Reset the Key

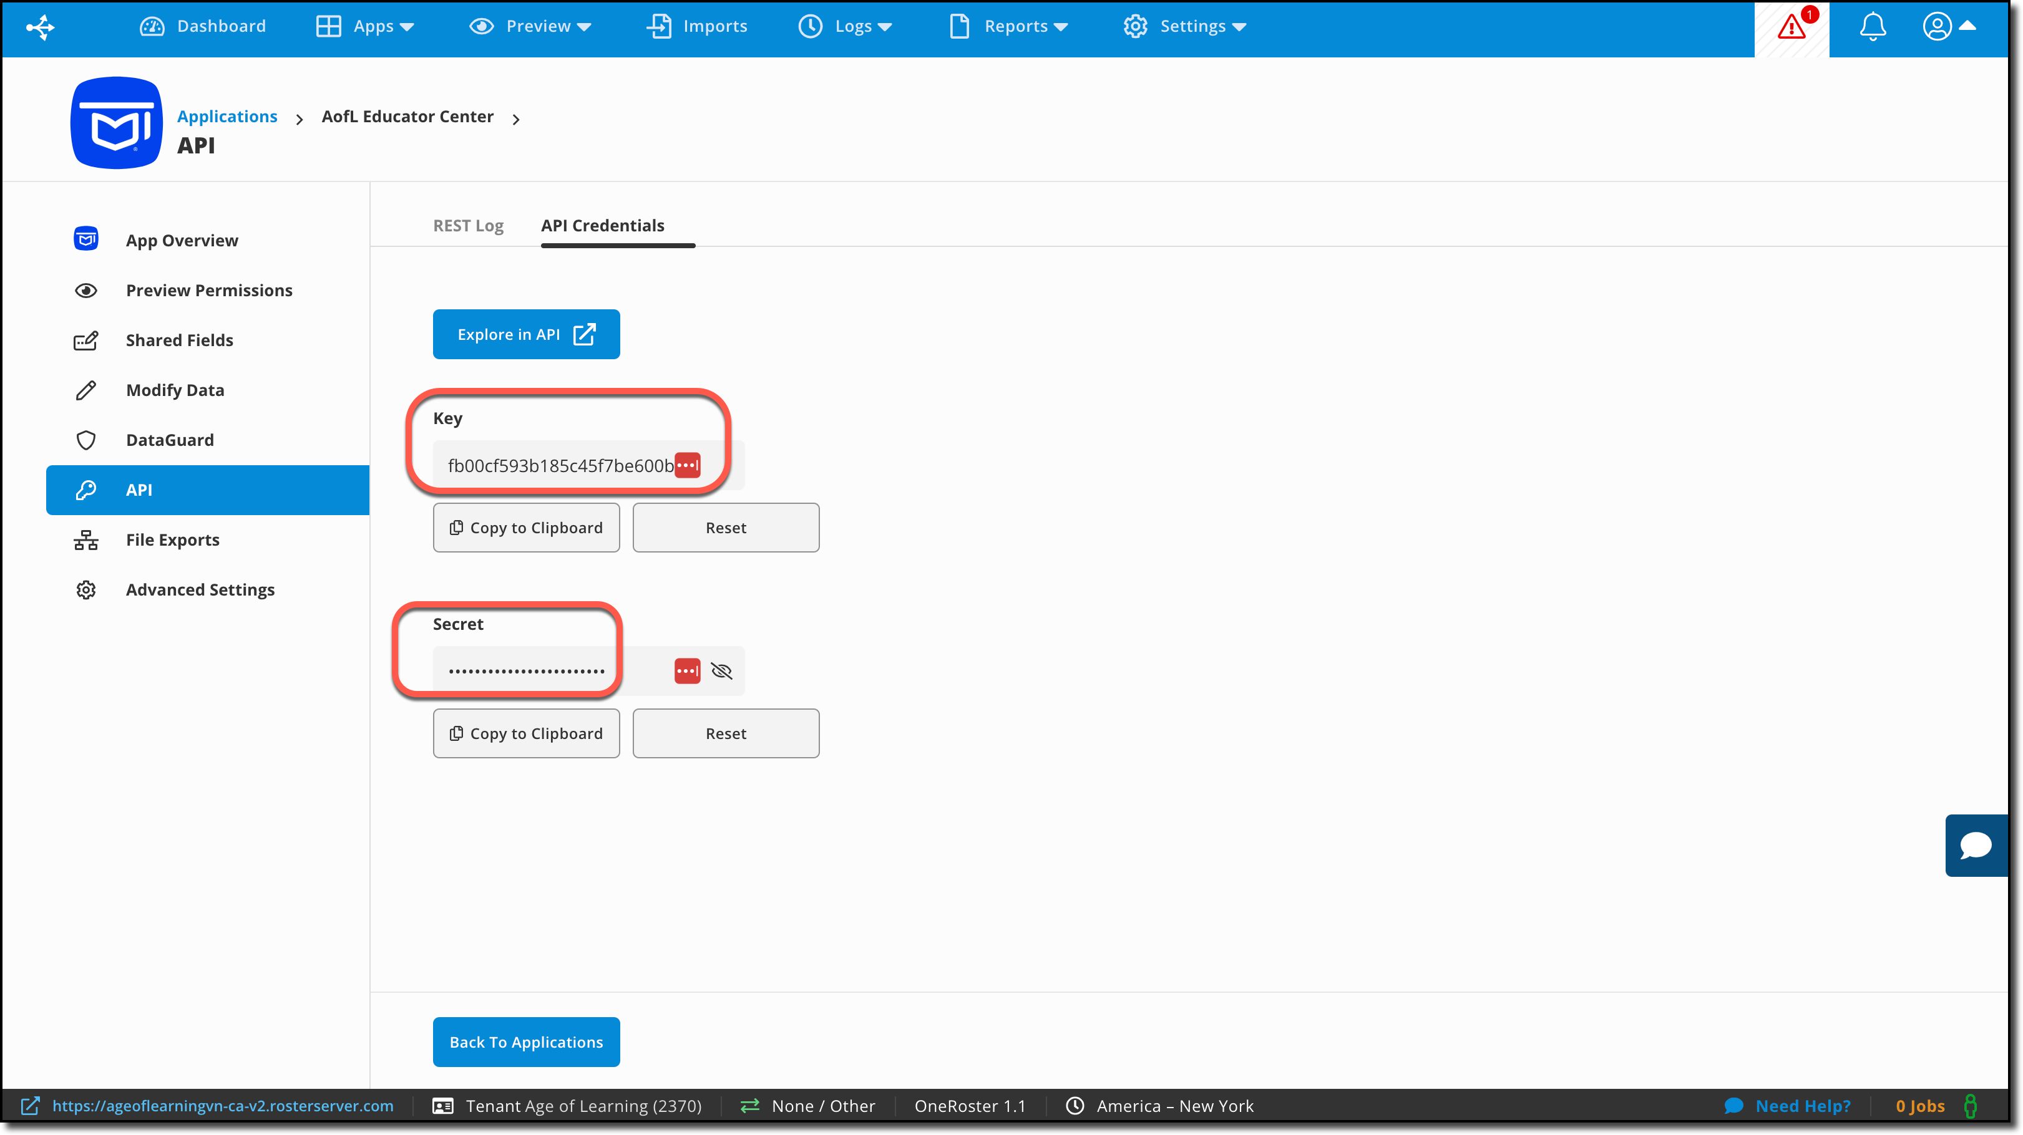(x=726, y=528)
